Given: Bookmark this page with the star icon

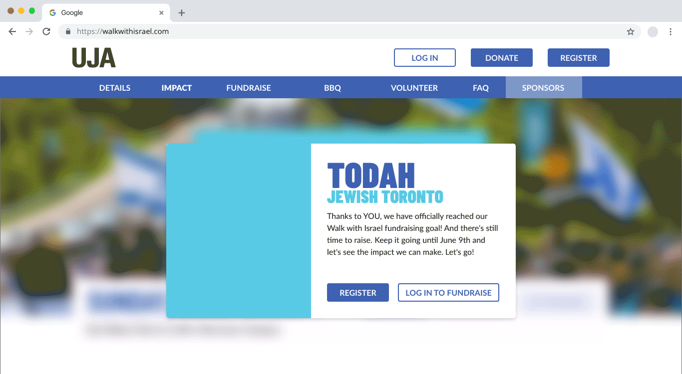Looking at the screenshot, I should (631, 31).
